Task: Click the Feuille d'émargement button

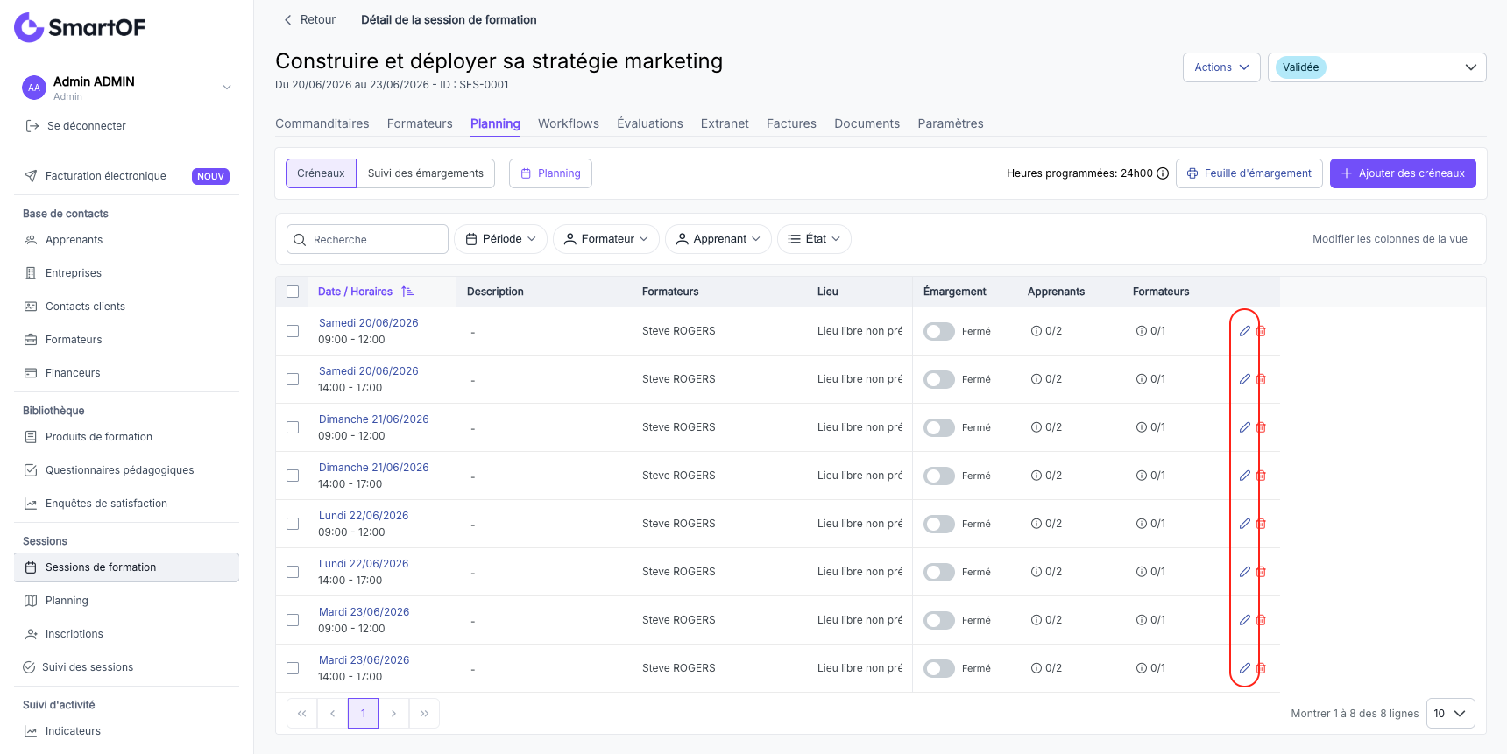Action: (x=1249, y=173)
